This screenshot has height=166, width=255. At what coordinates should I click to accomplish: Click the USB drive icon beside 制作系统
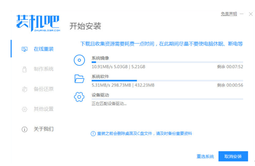click(x=24, y=69)
